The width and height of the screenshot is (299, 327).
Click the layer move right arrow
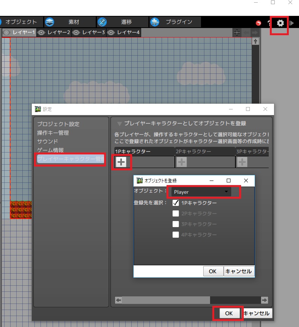[x=255, y=33]
